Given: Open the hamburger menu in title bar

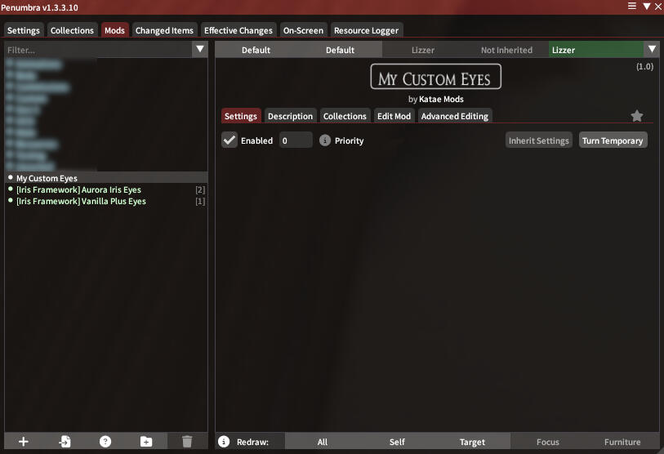Looking at the screenshot, I should (631, 7).
